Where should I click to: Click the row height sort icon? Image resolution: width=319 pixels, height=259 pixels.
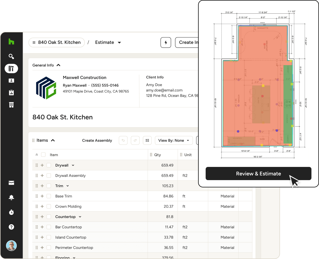tap(147, 140)
